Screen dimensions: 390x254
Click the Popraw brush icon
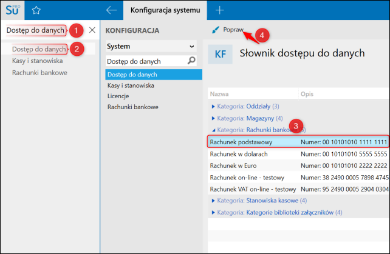click(215, 29)
